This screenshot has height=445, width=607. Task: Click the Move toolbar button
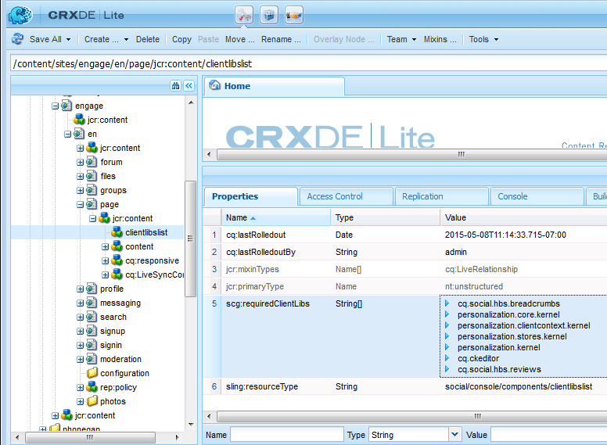coord(240,39)
